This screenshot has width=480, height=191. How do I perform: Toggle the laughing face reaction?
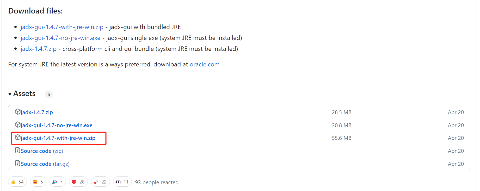(38, 182)
